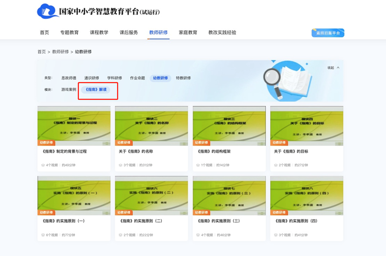Select the 教师研修 navigation tab

[x=158, y=33]
